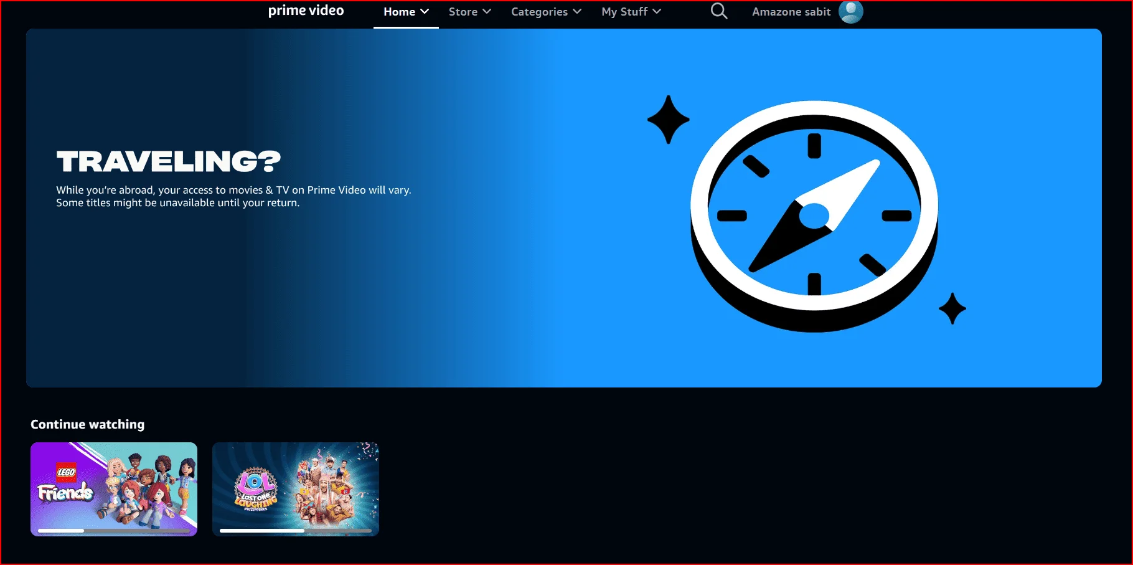
Task: Click the Prime Video logo
Action: (x=306, y=11)
